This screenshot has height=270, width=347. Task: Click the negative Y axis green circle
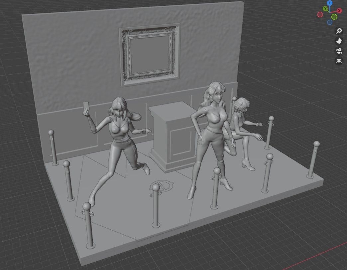pos(334,17)
